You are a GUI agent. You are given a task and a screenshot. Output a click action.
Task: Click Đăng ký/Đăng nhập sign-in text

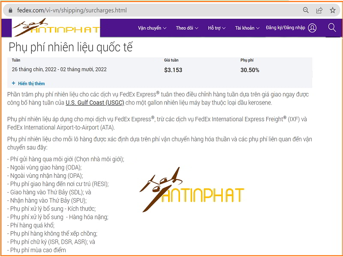coord(286,28)
